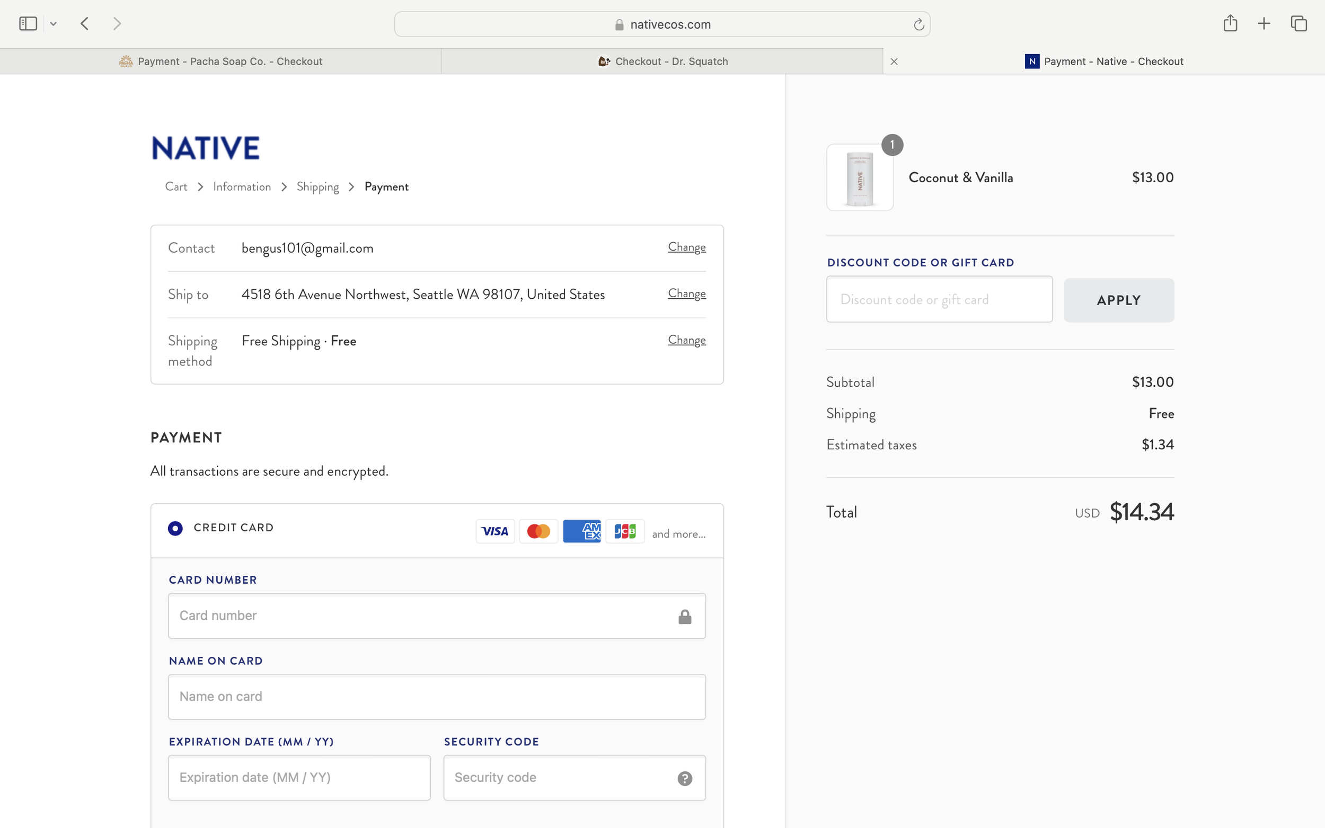Screen dimensions: 1325x828
Task: Close the Dr. Squatch tab
Action: pyautogui.click(x=894, y=61)
